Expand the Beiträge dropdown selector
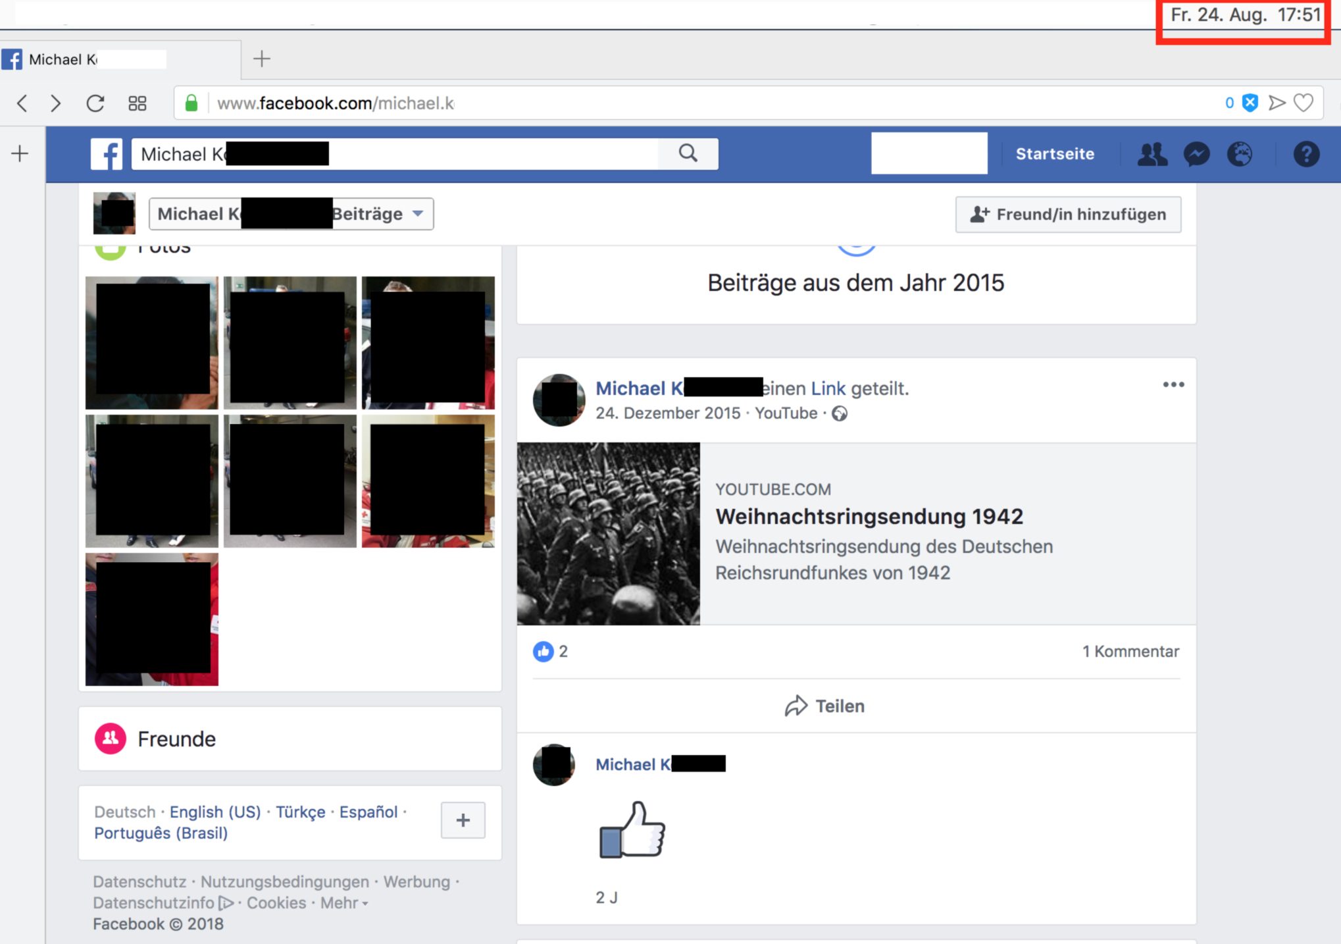 click(x=291, y=214)
